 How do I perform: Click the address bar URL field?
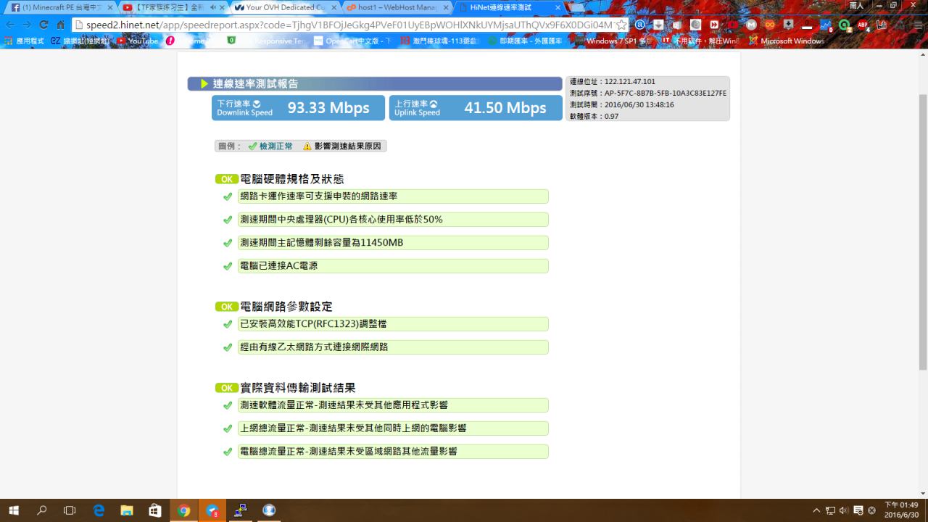pyautogui.click(x=348, y=25)
